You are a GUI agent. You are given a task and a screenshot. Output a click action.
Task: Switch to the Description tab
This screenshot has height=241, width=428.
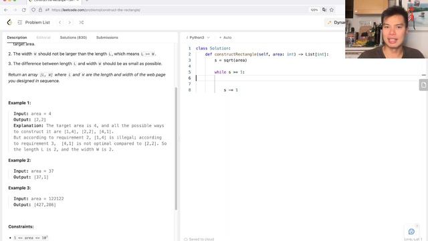pyautogui.click(x=17, y=37)
